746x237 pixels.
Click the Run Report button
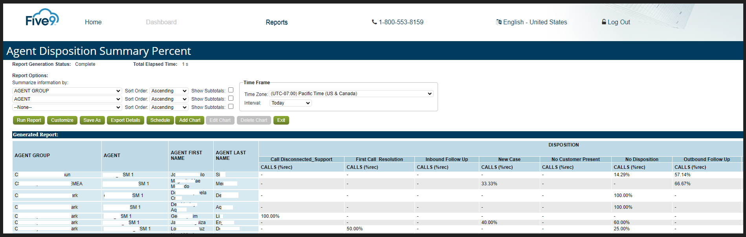[29, 120]
